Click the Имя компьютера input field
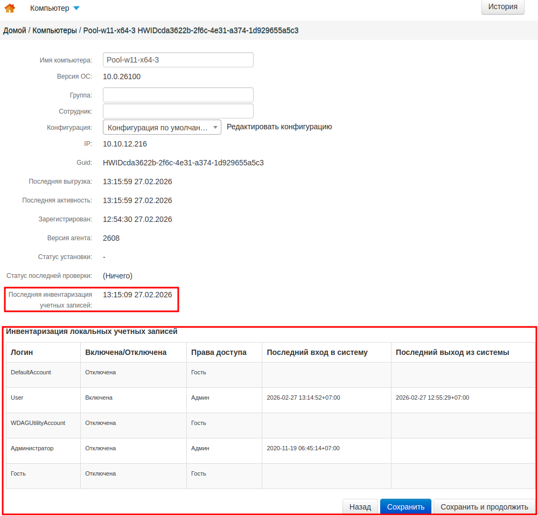The width and height of the screenshot is (538, 516). [x=178, y=60]
